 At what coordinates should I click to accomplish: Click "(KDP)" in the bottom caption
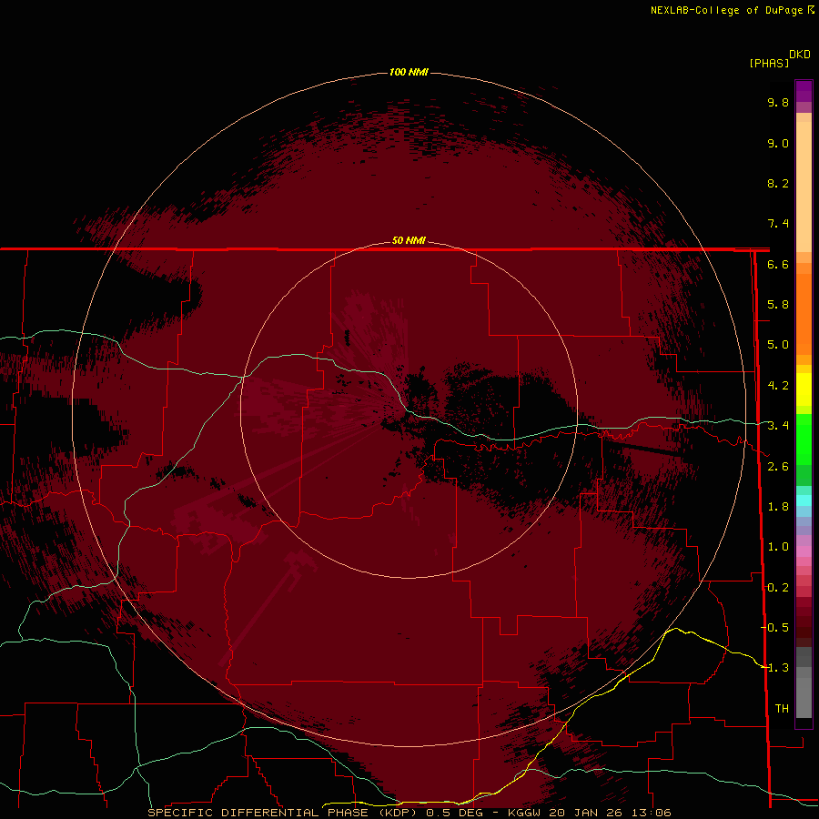click(398, 813)
